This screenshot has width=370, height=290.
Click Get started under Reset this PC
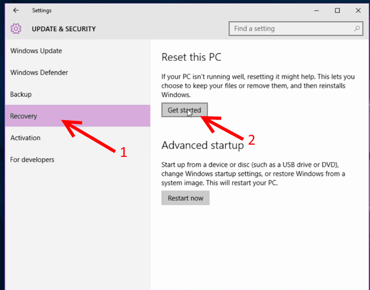184,110
